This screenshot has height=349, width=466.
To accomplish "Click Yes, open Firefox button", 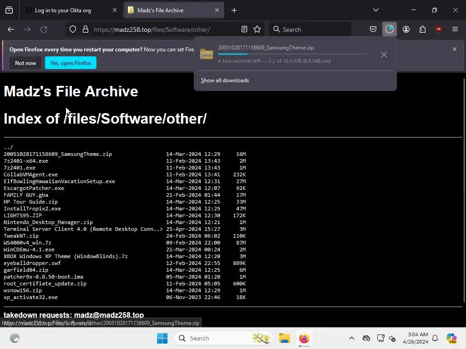I will click(x=71, y=63).
